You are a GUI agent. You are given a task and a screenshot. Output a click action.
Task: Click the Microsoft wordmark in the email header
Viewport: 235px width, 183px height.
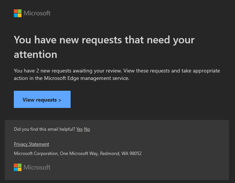tap(37, 13)
